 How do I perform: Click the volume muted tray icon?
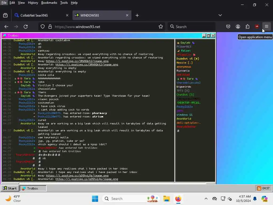tap(230, 199)
